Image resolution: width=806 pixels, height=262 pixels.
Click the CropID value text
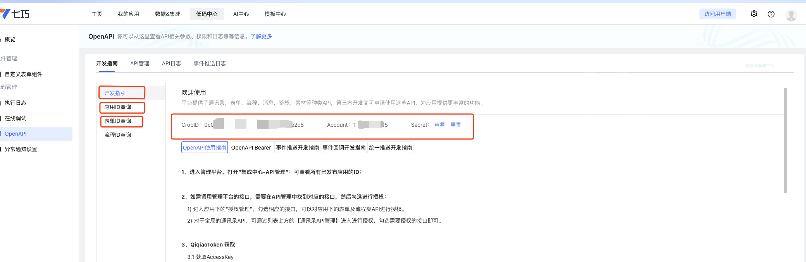coord(254,125)
